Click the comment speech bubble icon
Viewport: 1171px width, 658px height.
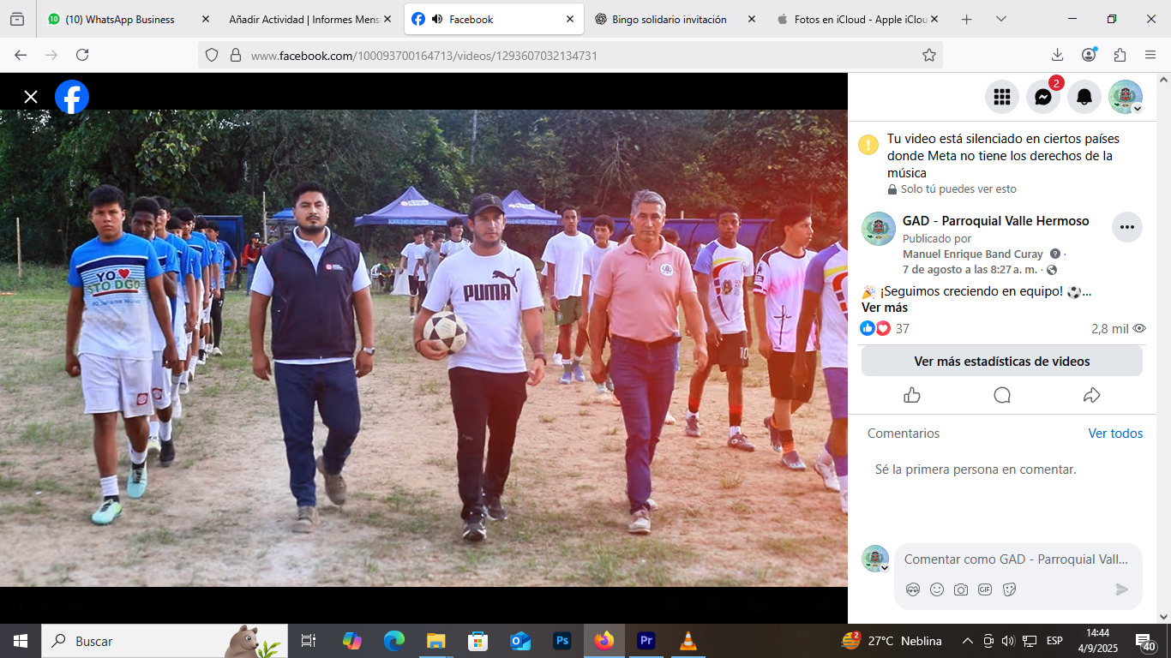click(1002, 395)
